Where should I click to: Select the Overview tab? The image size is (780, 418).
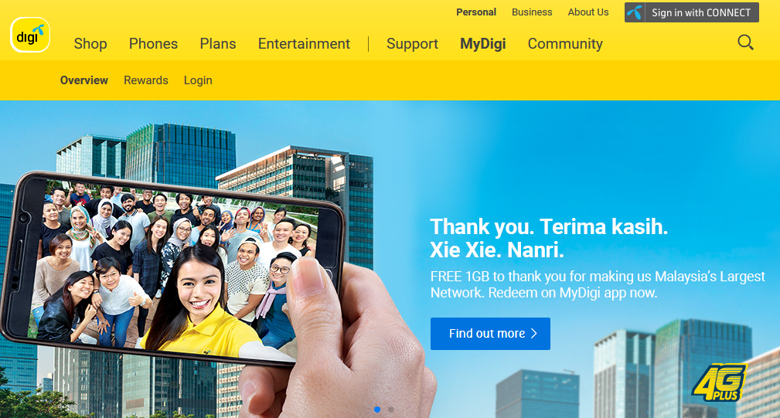click(x=84, y=80)
